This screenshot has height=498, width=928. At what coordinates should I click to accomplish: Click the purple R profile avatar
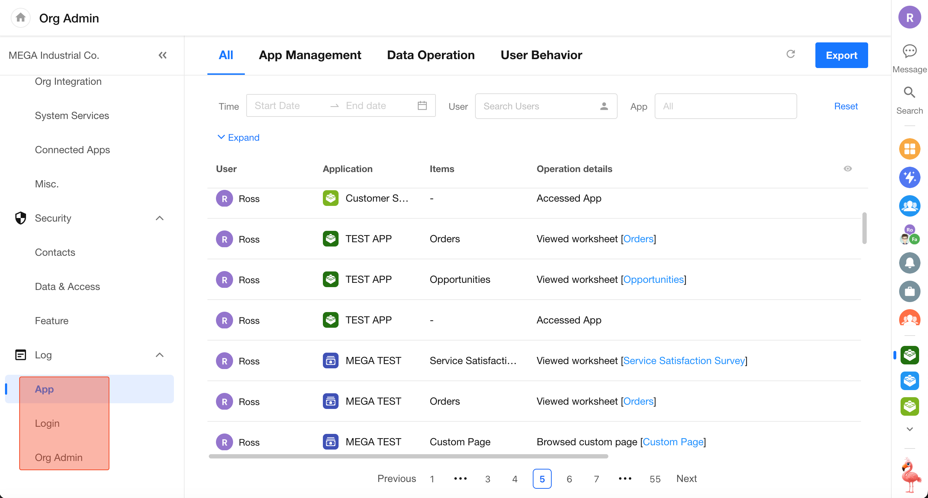[x=909, y=18]
